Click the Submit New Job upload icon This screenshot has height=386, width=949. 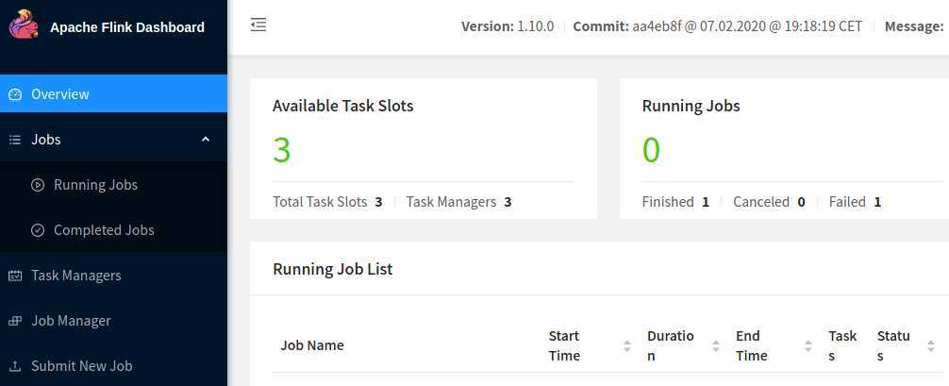(15, 366)
